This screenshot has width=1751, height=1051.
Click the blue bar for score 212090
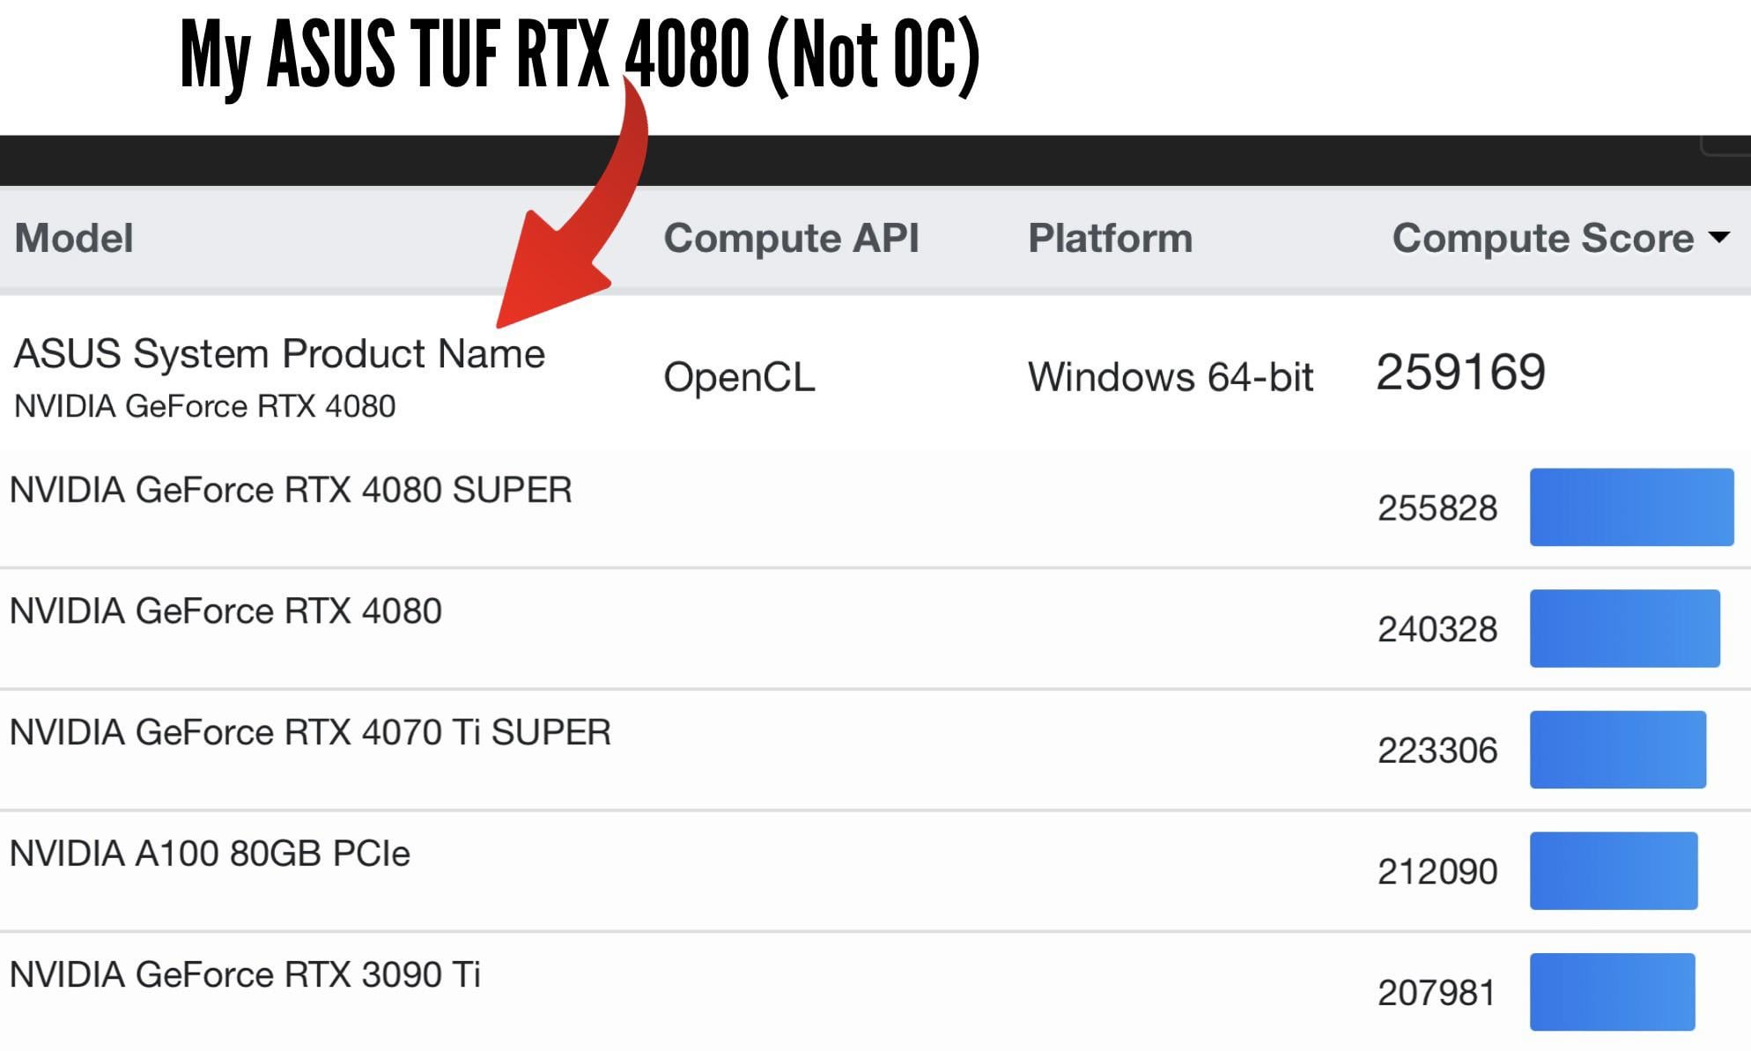(x=1614, y=870)
